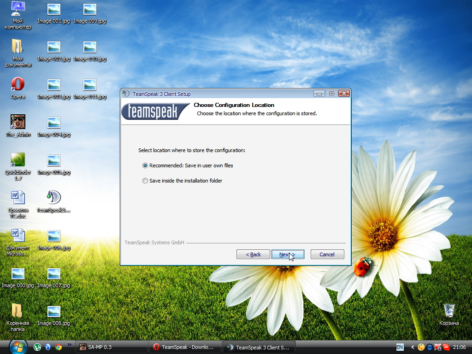Select Image 010.jpg on desktop
This screenshot has height=354, width=472.
click(x=90, y=51)
